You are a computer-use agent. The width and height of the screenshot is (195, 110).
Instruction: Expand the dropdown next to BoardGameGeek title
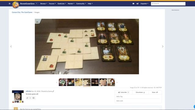click(x=37, y=4)
